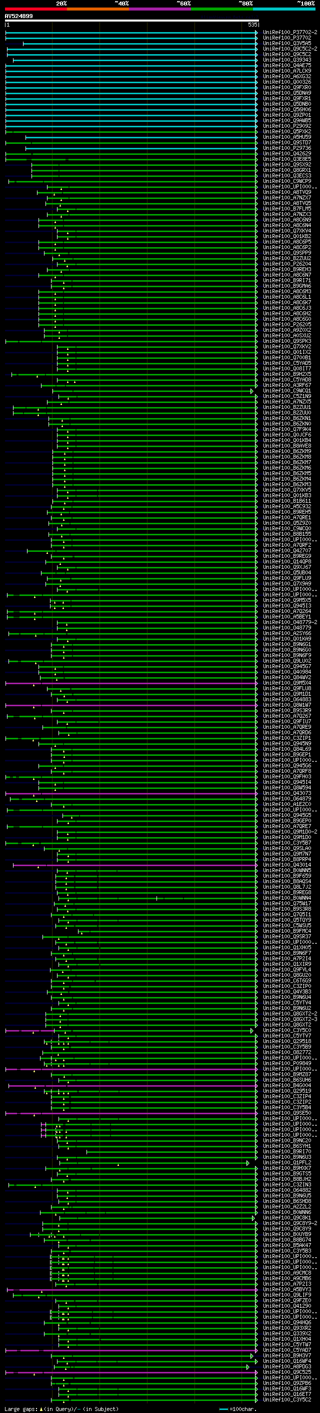The width and height of the screenshot is (320, 1413).
Task: Click the cyan alignment bar for UniRef100_P37702
Action: [x=131, y=38]
